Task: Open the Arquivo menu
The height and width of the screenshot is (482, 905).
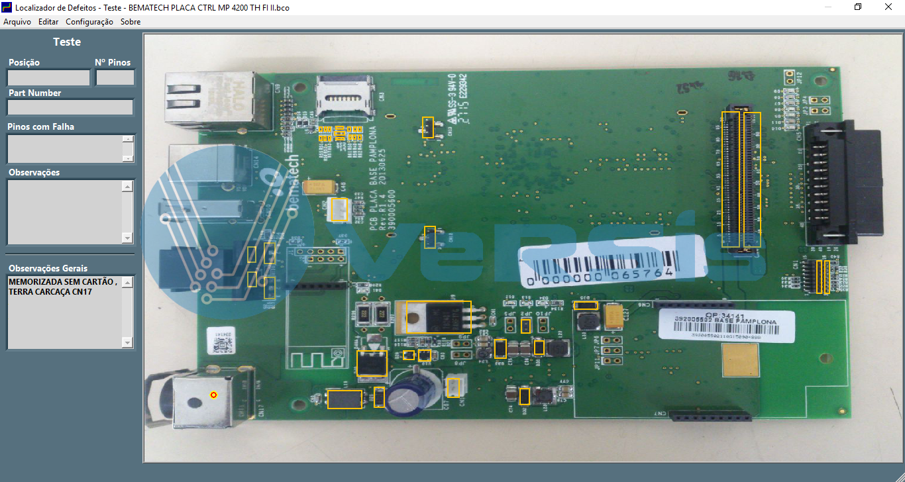Action: tap(17, 22)
